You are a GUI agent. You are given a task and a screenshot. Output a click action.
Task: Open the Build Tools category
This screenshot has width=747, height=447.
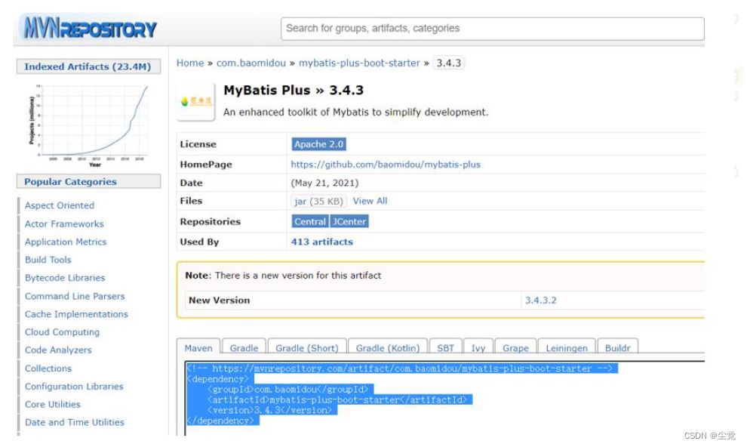point(48,260)
